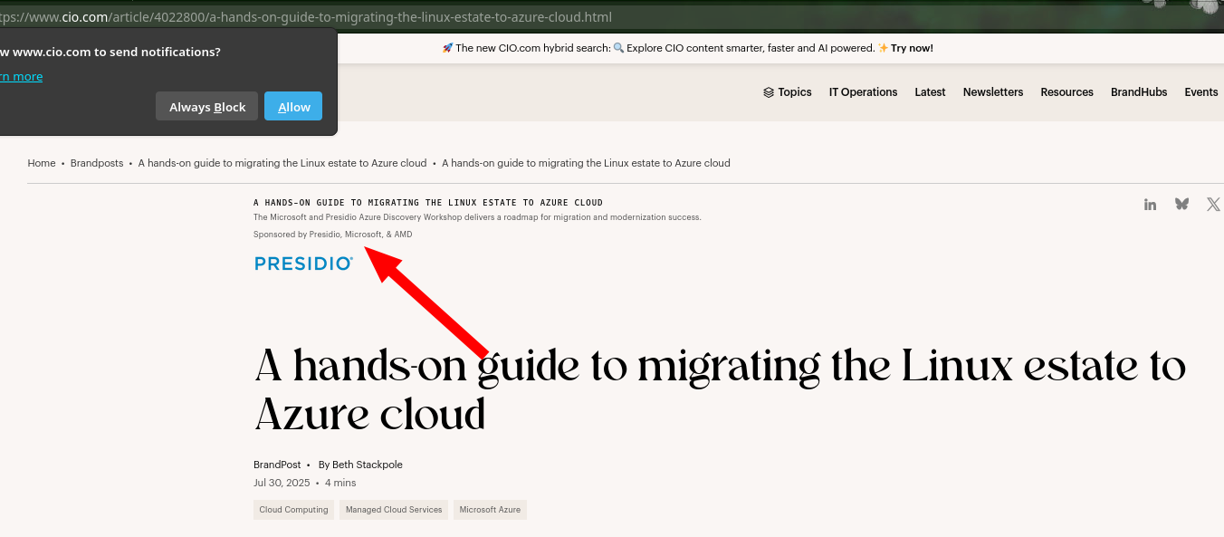Screen dimensions: 1224x537
Task: Click the BrandPost label under headline
Action: tap(277, 465)
